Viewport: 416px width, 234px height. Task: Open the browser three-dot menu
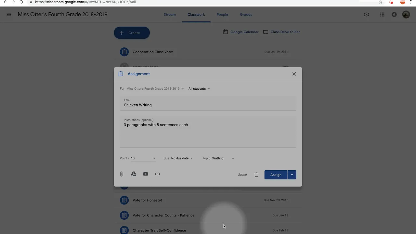click(411, 2)
